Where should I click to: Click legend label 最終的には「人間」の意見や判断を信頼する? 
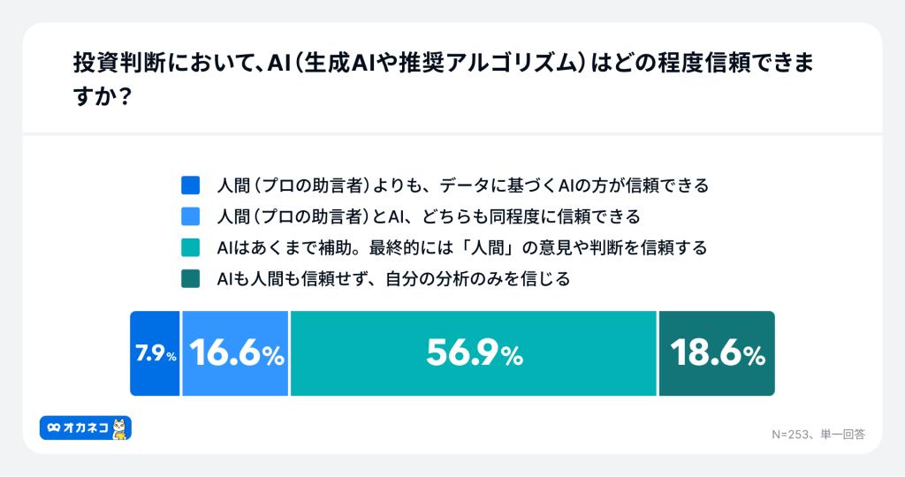[462, 248]
